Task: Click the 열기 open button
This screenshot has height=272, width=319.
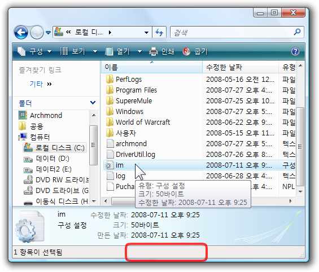Action: (117, 51)
